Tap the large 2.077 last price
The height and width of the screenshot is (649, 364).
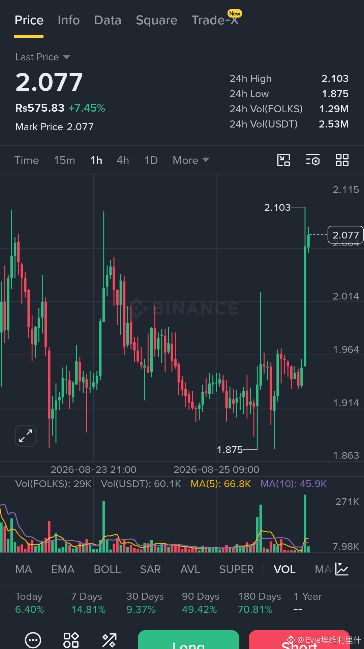49,82
